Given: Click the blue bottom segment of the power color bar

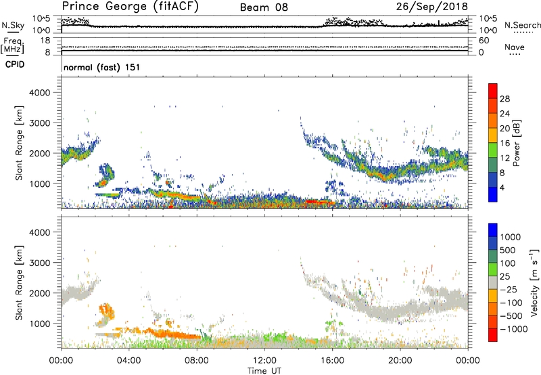Looking at the screenshot, I should [x=493, y=194].
